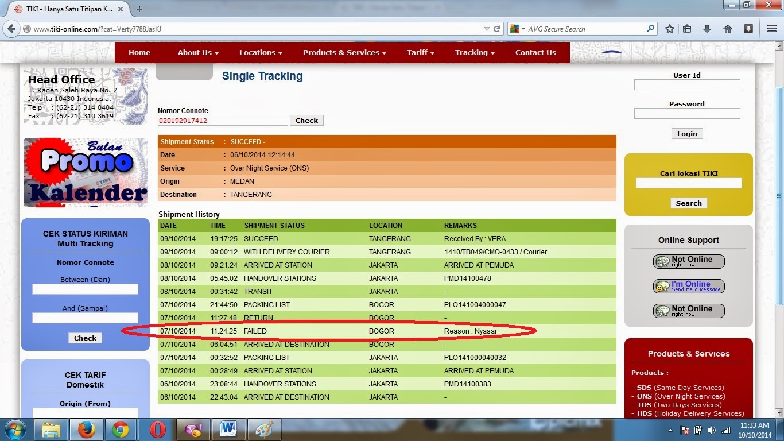Expand the Tariff menu
The height and width of the screenshot is (441, 784).
pyautogui.click(x=420, y=52)
